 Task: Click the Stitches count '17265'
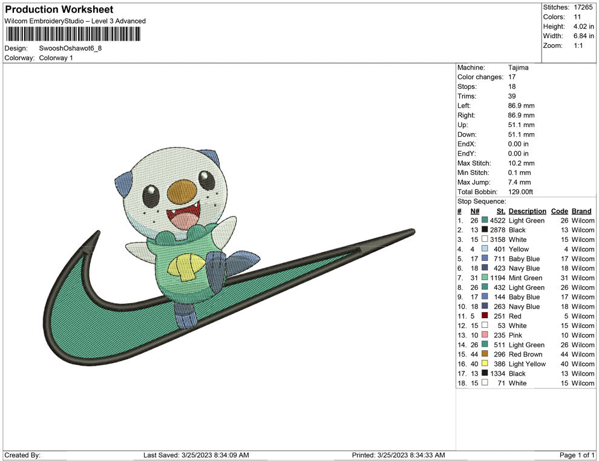click(583, 7)
